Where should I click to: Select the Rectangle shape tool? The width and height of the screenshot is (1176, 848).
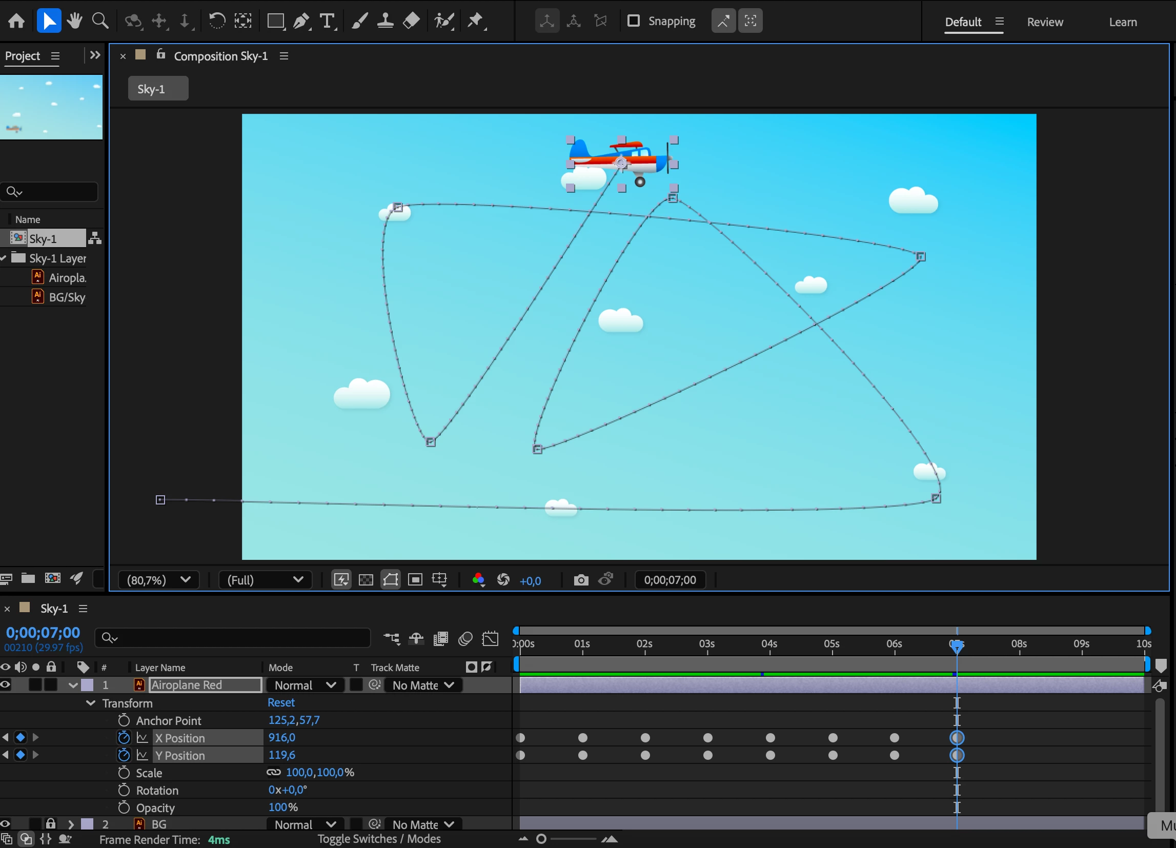click(275, 21)
